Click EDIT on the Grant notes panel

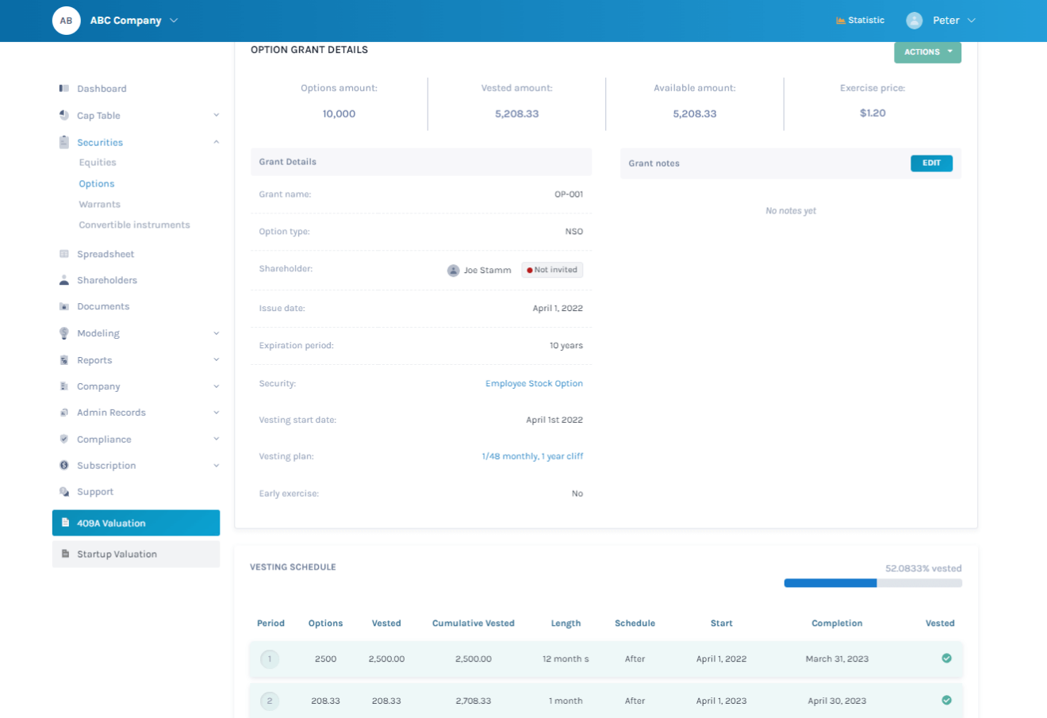[931, 162]
